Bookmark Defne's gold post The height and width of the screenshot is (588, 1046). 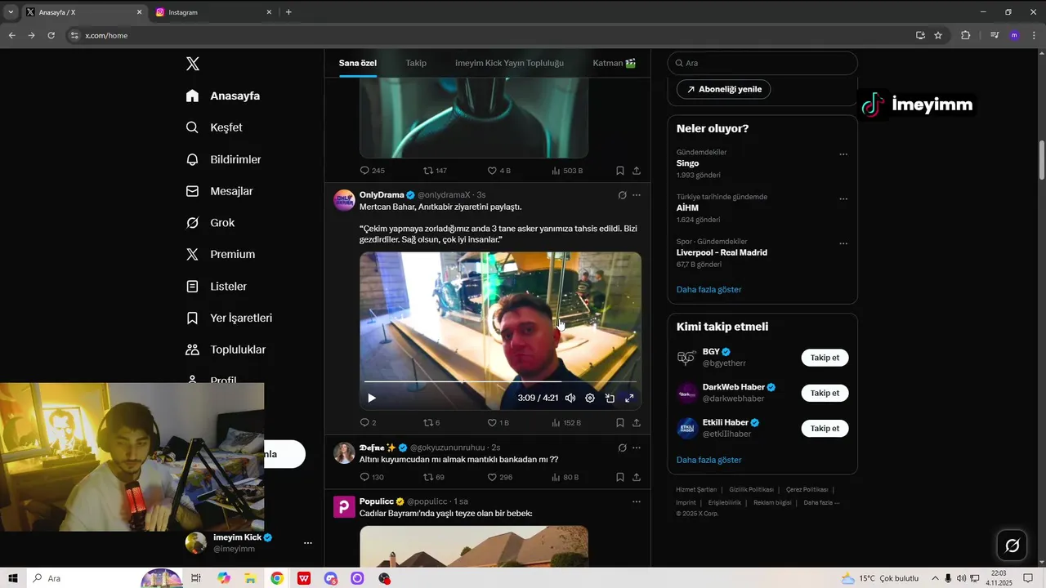(619, 477)
